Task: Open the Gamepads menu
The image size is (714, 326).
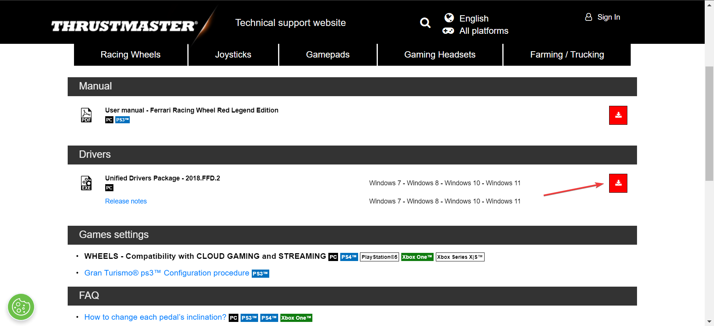Action: tap(328, 55)
